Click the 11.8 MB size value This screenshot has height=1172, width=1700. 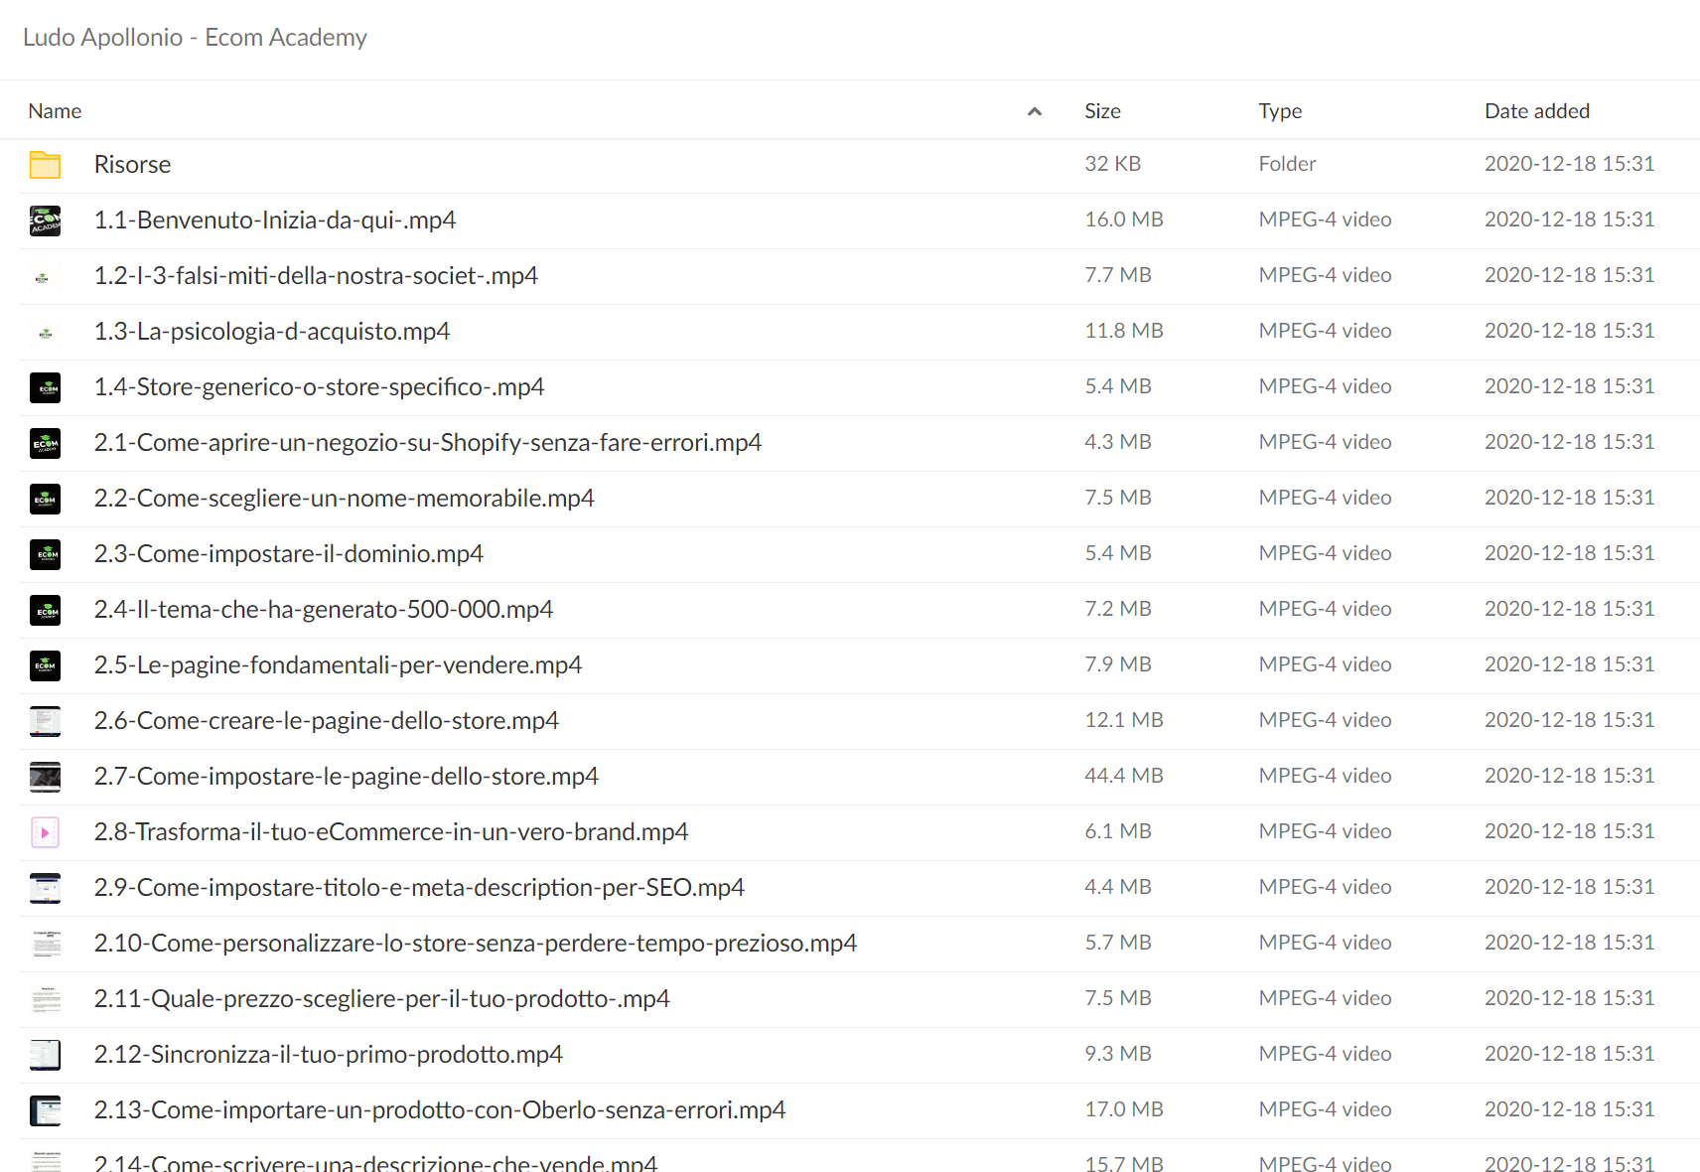(1124, 331)
